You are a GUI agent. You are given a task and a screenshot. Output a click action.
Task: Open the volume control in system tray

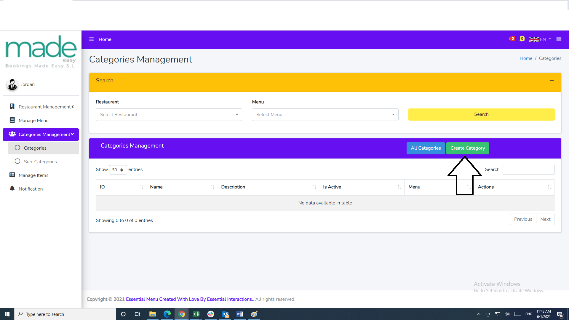tap(507, 314)
